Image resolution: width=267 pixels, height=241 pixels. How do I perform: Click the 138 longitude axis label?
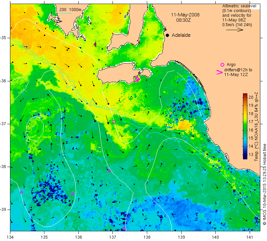(x=147, y=237)
